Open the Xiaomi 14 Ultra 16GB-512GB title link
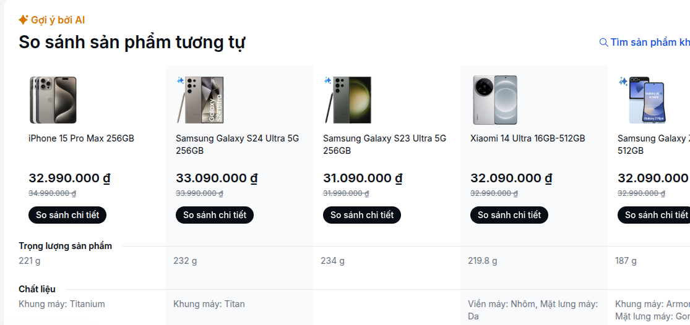This screenshot has height=325, width=690. (x=528, y=138)
